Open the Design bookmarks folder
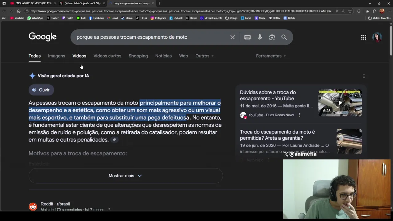This screenshot has width=393, height=221. 231,18
